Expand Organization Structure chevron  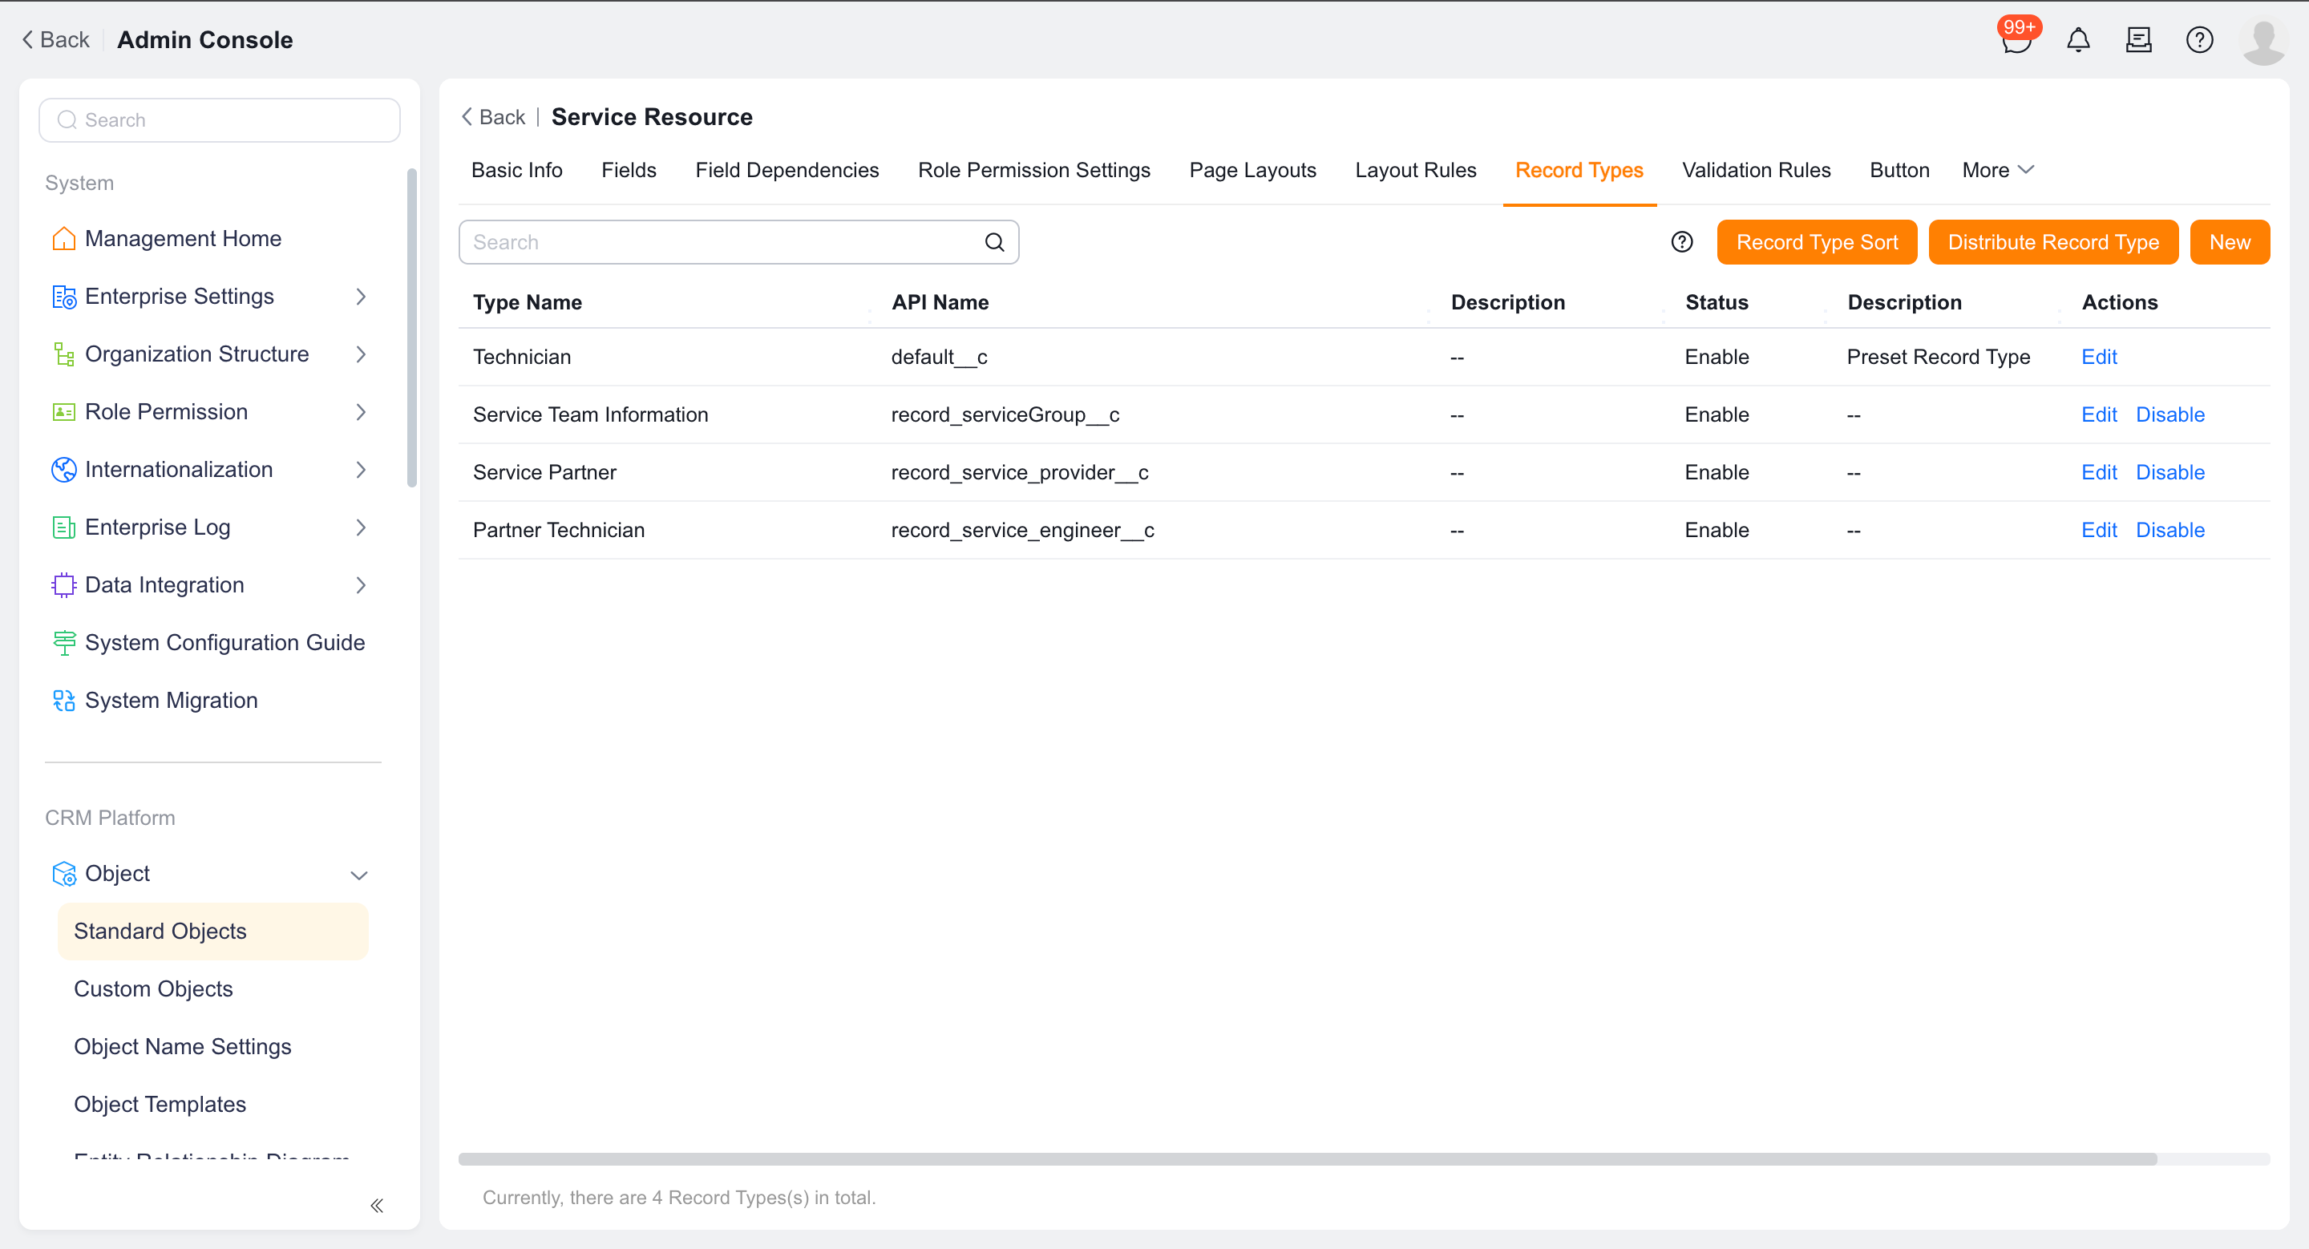pyautogui.click(x=362, y=354)
